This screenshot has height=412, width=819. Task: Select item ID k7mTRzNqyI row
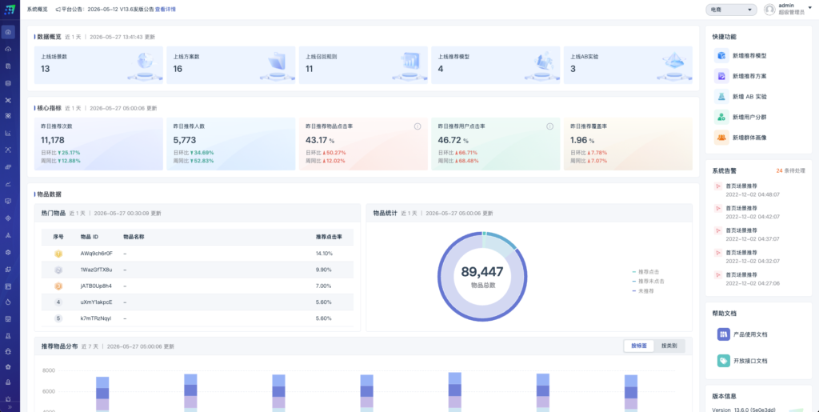tap(197, 318)
